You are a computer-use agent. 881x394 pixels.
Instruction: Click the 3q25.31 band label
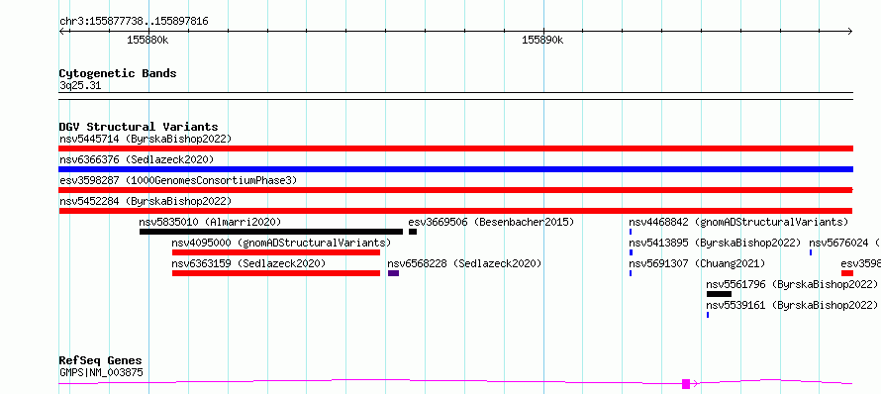80,85
